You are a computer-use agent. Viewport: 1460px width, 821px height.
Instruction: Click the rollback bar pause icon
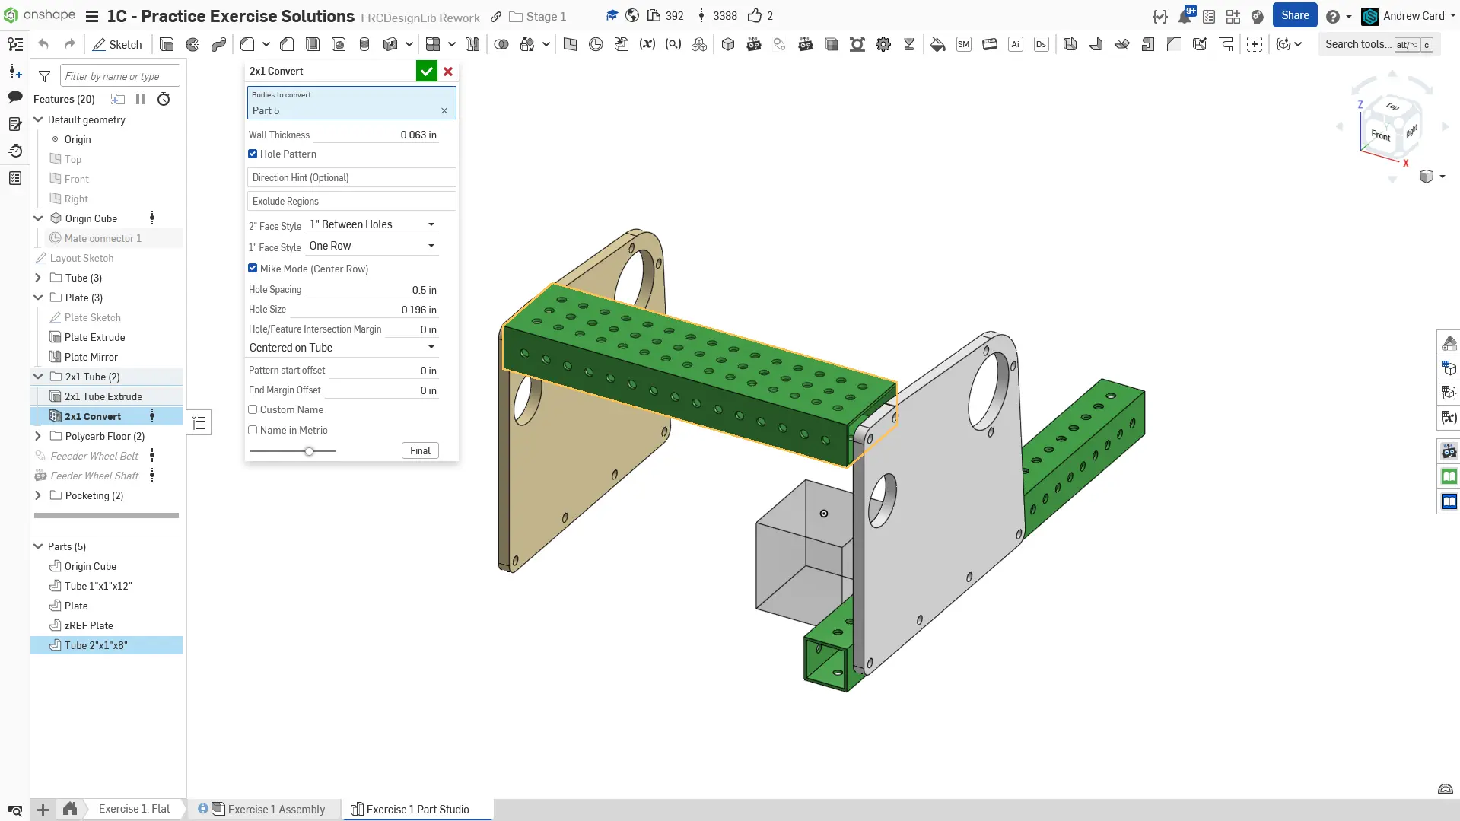pyautogui.click(x=141, y=99)
